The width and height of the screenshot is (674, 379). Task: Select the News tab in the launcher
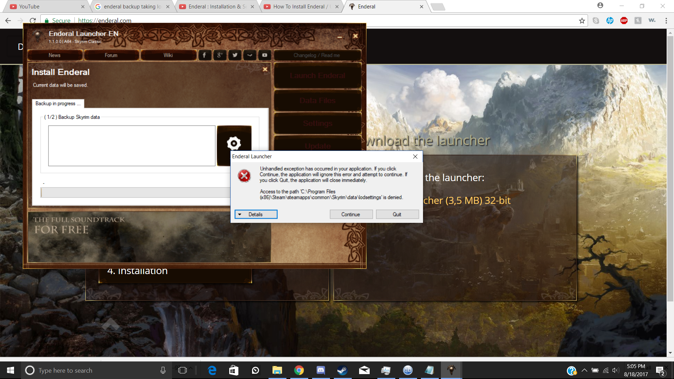tap(54, 55)
